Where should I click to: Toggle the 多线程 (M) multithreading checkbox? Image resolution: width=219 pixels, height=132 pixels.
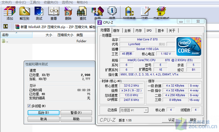coord(29,106)
